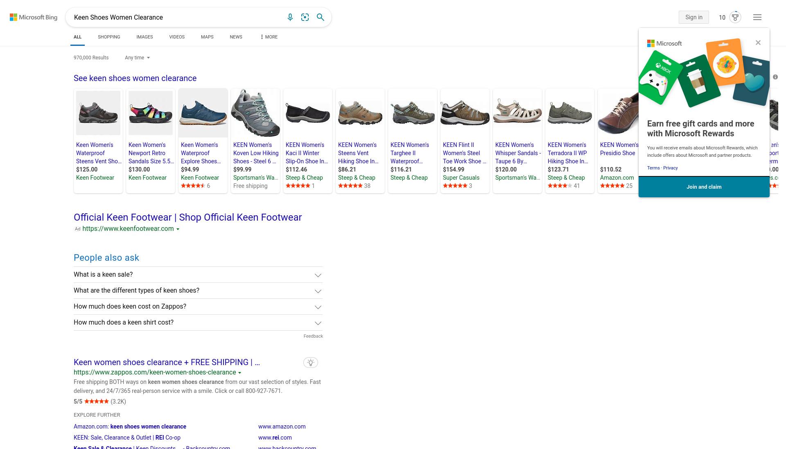Viewport: 786px width, 449px height.
Task: Open dropdown arrow next to keenfootwear.com URL
Action: click(178, 229)
